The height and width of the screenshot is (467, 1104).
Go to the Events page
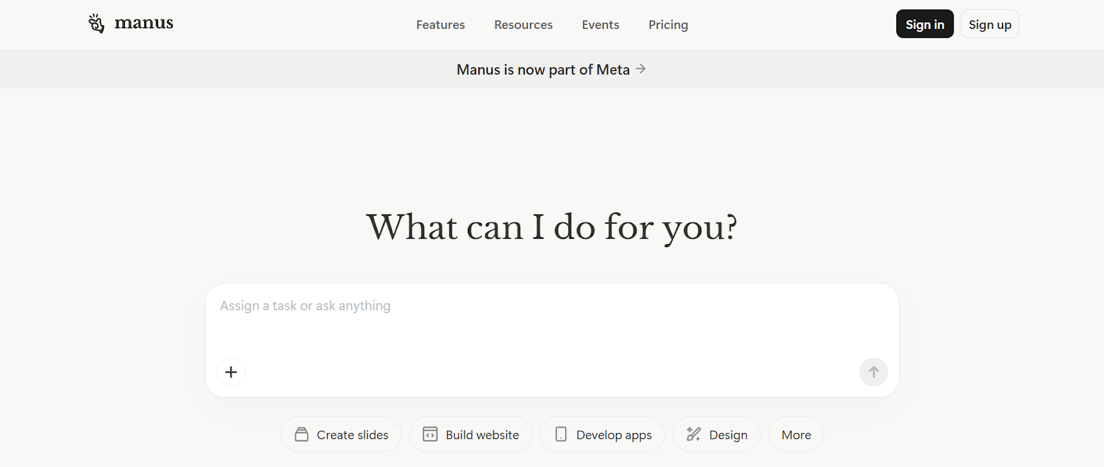(600, 25)
